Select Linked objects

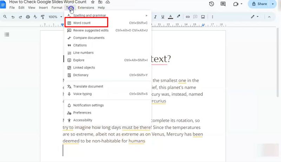coord(108,68)
